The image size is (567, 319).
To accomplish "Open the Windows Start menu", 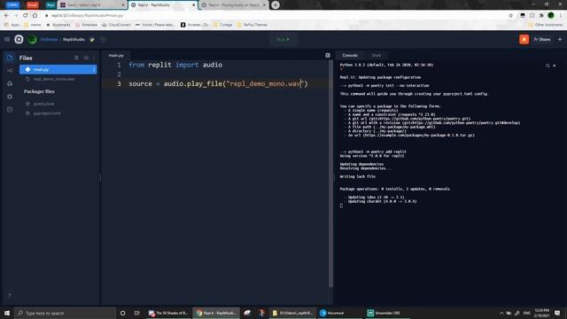I will [x=7, y=313].
